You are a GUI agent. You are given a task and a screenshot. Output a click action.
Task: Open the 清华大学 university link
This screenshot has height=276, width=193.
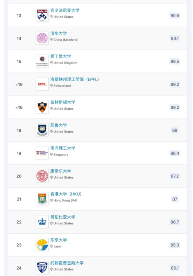(59, 34)
